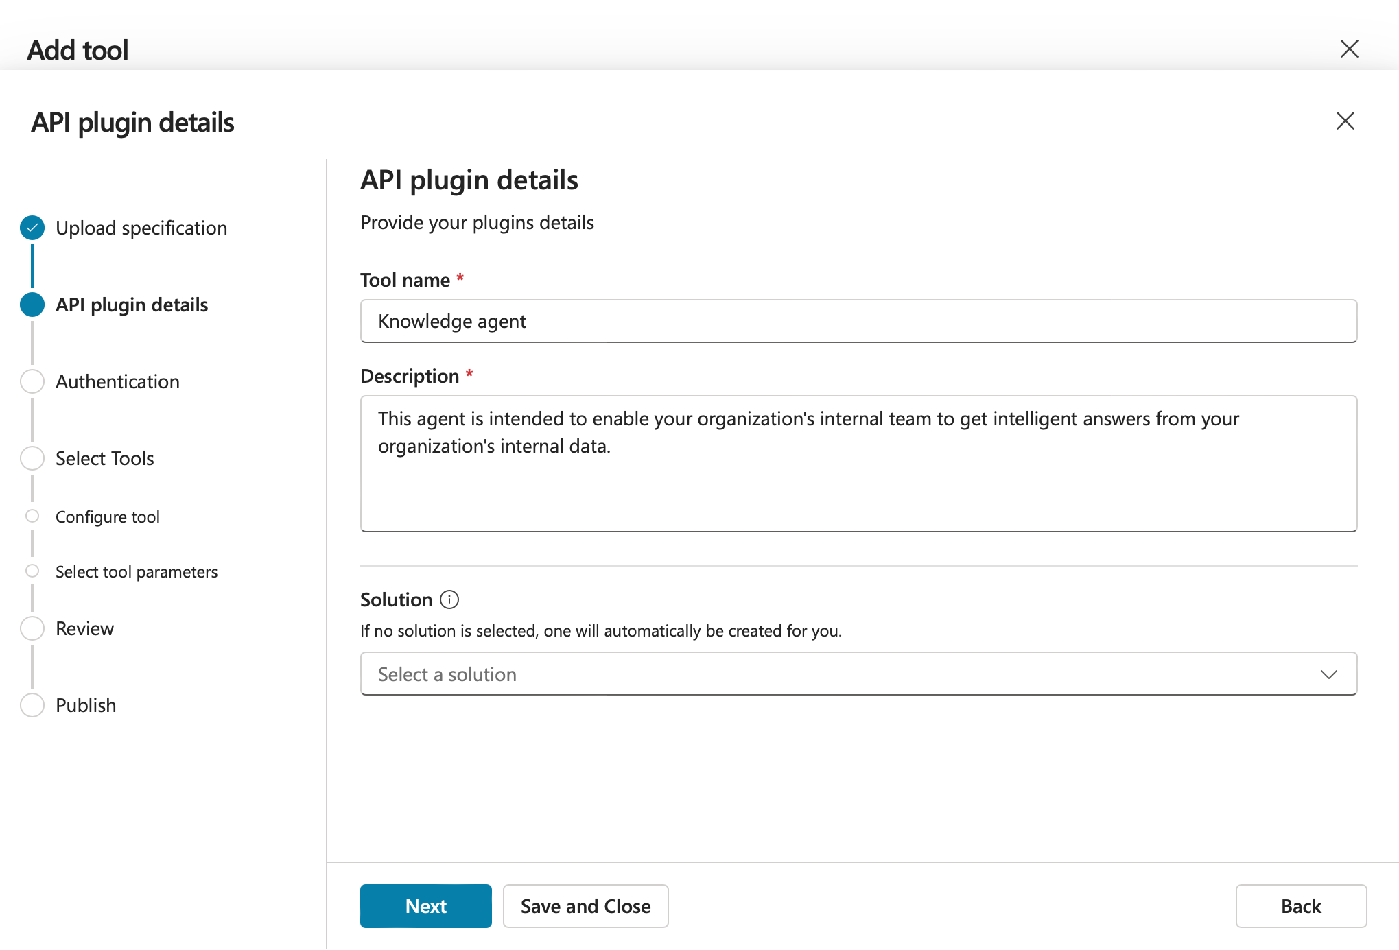The height and width of the screenshot is (950, 1399).
Task: Click Save and Close
Action: coord(585,905)
